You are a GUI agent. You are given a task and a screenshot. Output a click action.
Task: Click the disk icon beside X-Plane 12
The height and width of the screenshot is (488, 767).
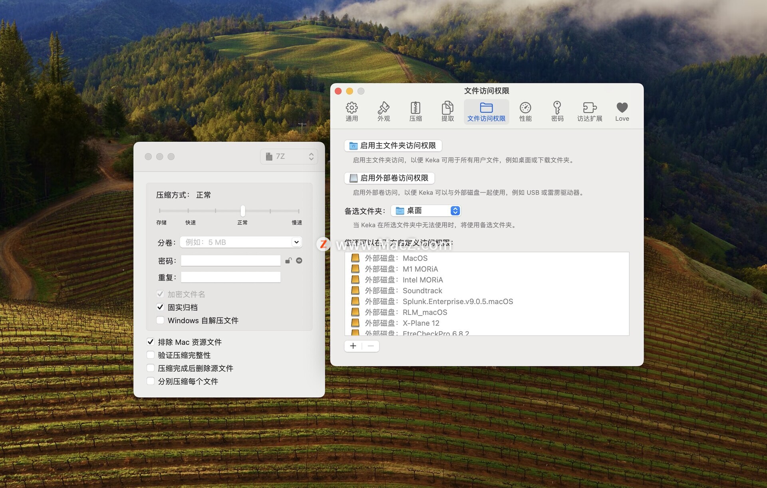tap(355, 323)
